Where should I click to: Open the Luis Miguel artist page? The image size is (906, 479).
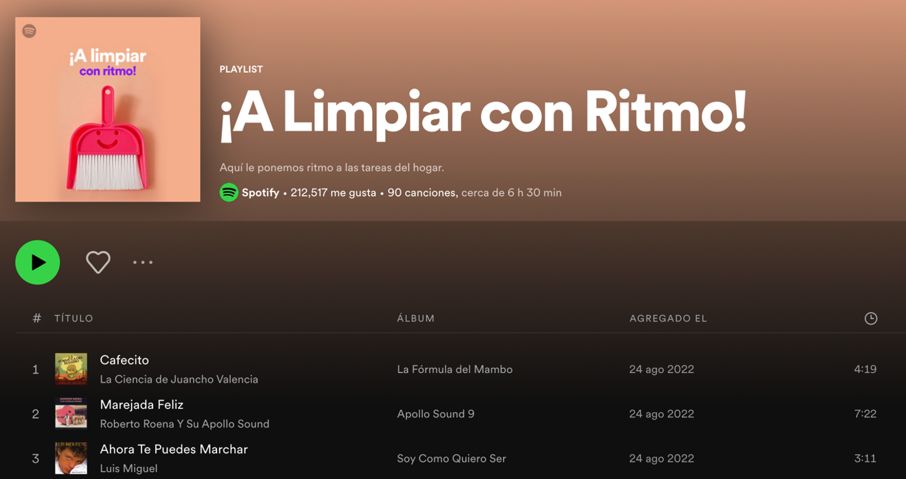tap(128, 469)
